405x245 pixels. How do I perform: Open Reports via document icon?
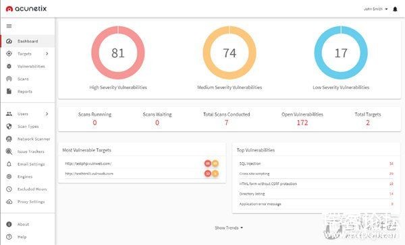point(9,91)
